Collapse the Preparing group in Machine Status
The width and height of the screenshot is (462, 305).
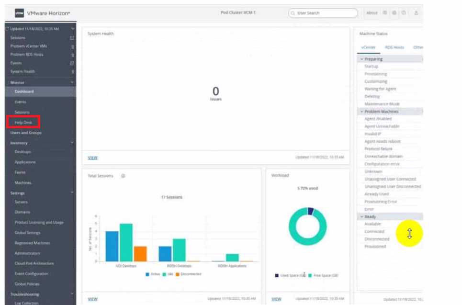(362, 59)
